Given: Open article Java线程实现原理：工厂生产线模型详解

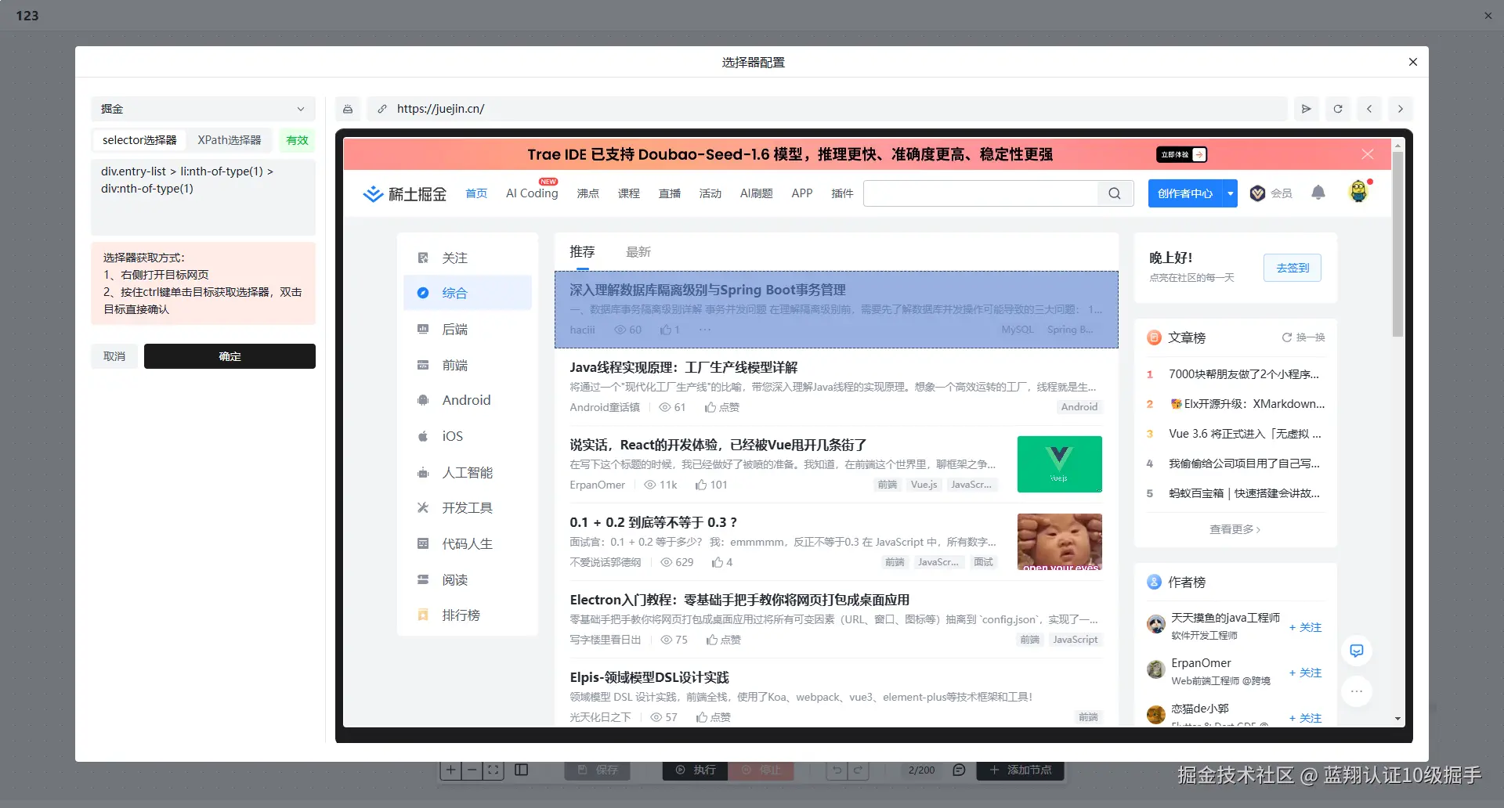Looking at the screenshot, I should [683, 367].
